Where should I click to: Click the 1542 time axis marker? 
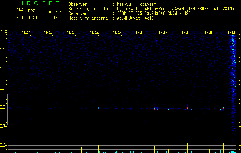48,33
